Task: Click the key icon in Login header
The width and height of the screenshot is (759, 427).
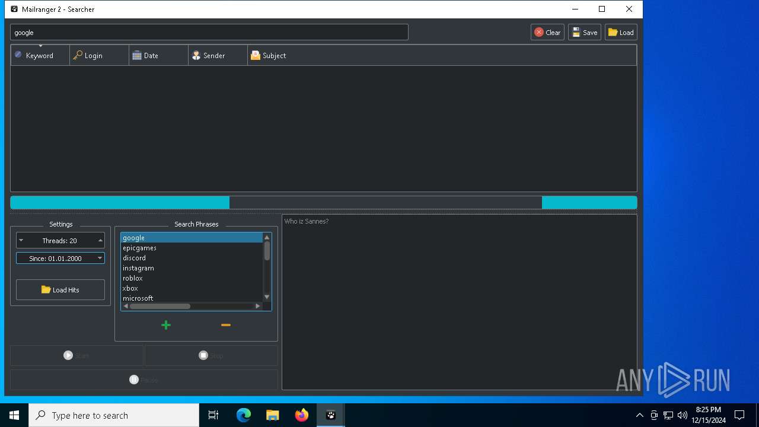Action: click(78, 55)
